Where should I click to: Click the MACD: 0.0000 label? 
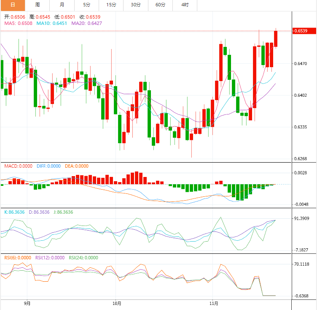click(x=18, y=166)
